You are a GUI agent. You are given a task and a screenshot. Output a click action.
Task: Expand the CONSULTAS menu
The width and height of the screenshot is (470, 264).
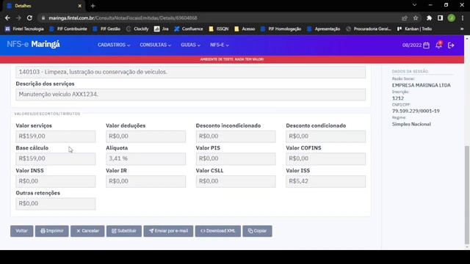point(155,45)
